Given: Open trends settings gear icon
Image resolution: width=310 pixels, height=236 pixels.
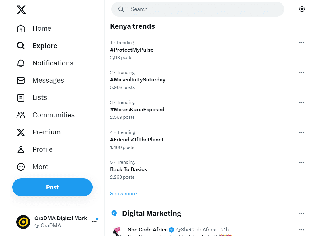Looking at the screenshot, I should (302, 9).
